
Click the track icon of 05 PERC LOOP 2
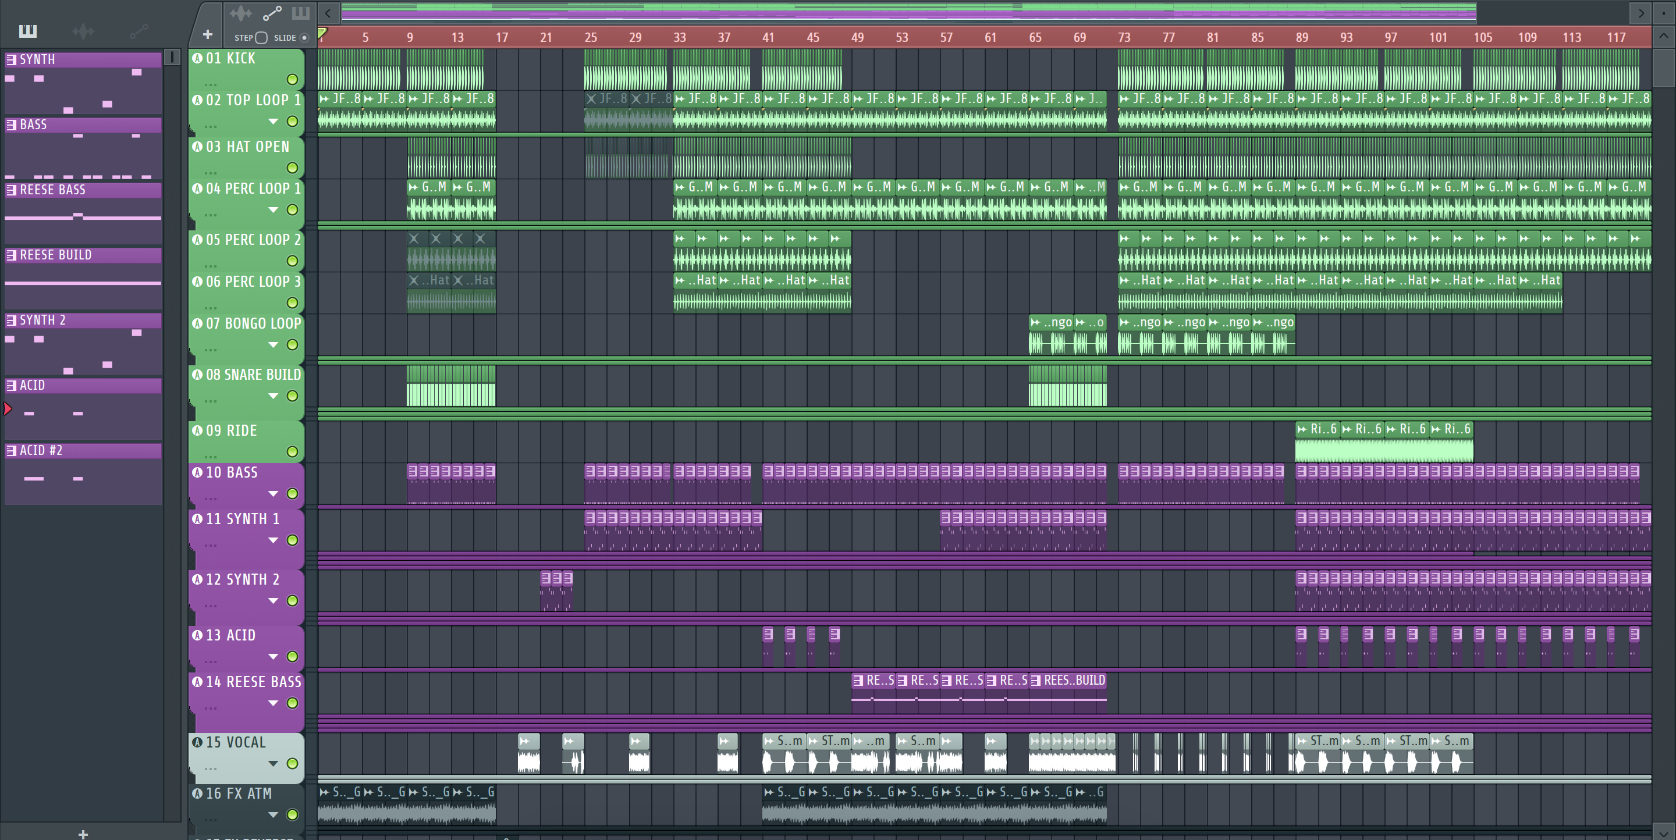click(197, 240)
